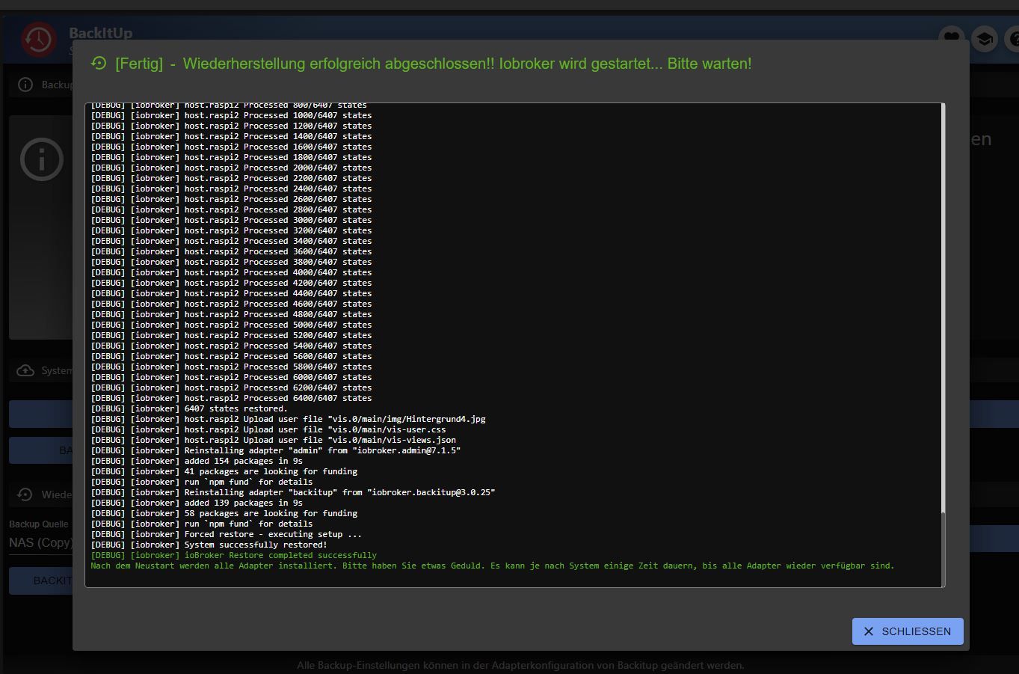Click the restore history icon beside Wiede
The height and width of the screenshot is (674, 1019).
tap(25, 494)
